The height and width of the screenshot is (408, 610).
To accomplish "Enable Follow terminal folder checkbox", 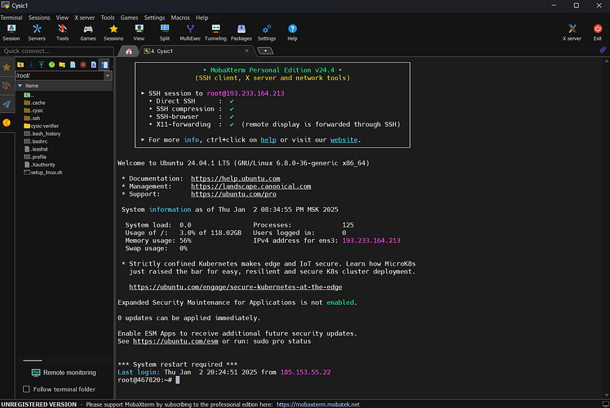I will pyautogui.click(x=26, y=389).
